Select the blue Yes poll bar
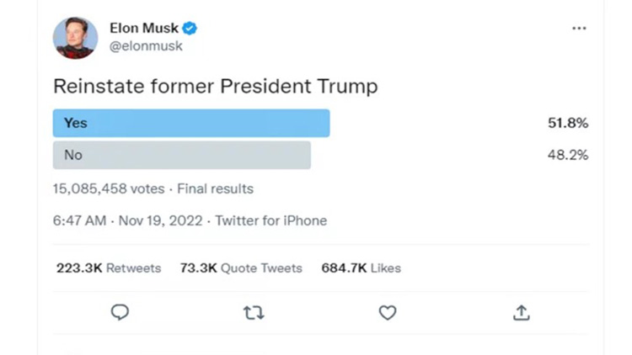The width and height of the screenshot is (632, 355). pos(191,123)
